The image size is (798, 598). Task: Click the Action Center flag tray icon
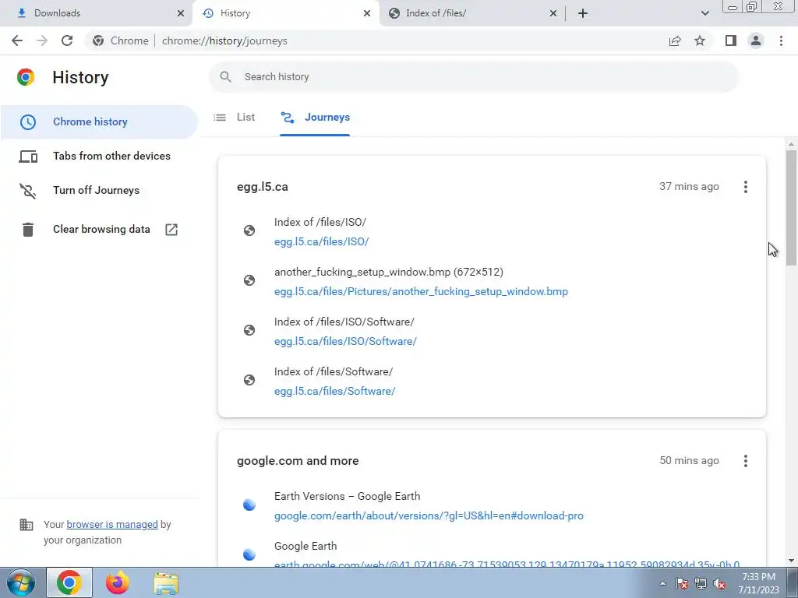tap(682, 584)
